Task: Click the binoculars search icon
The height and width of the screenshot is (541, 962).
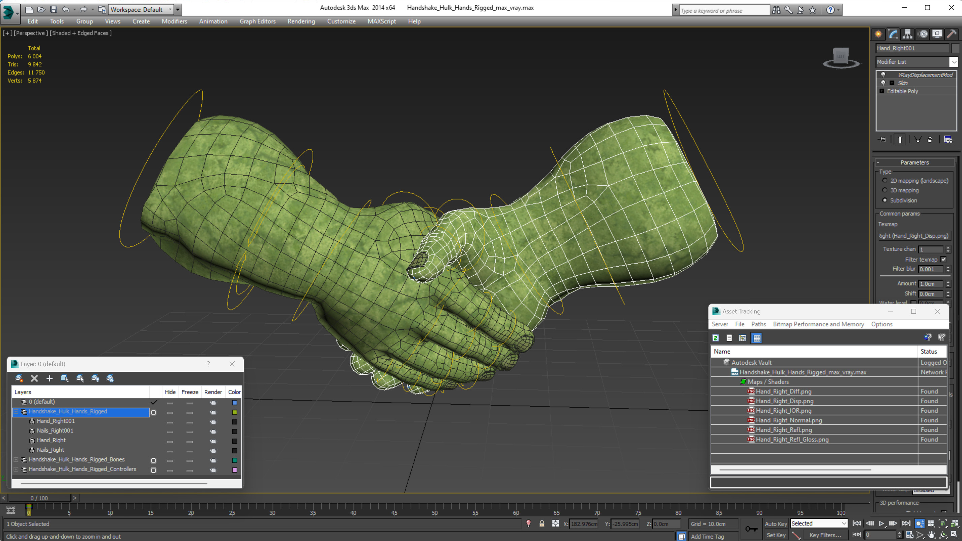Action: pyautogui.click(x=776, y=10)
